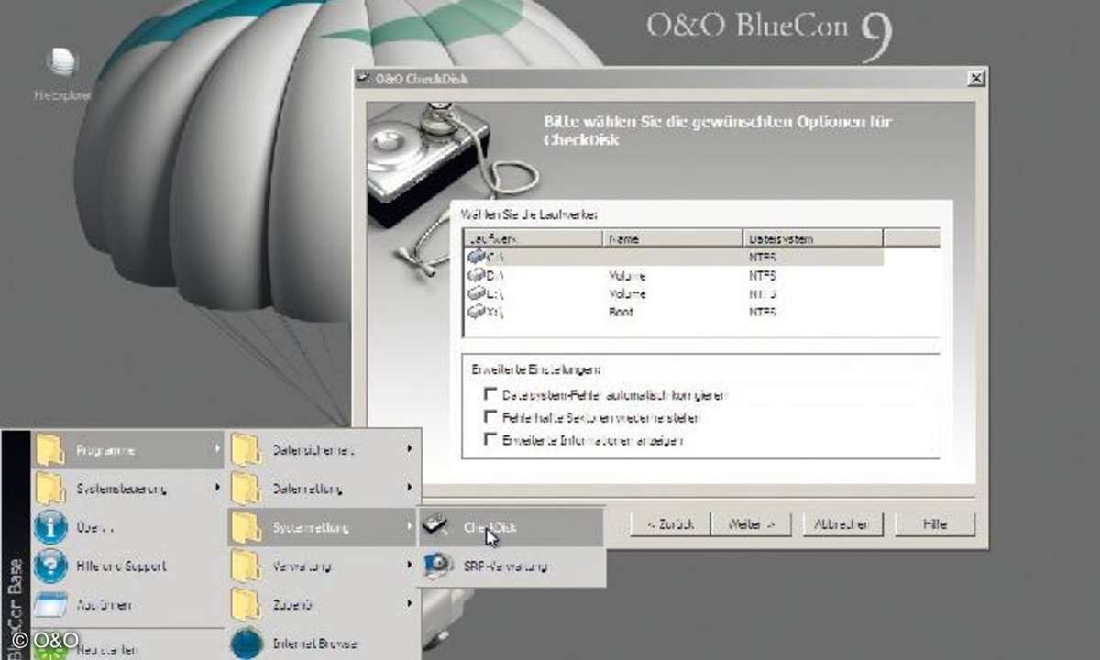Open the FileExplorer desktop icon
Viewport: 1100px width, 660px height.
pyautogui.click(x=62, y=73)
